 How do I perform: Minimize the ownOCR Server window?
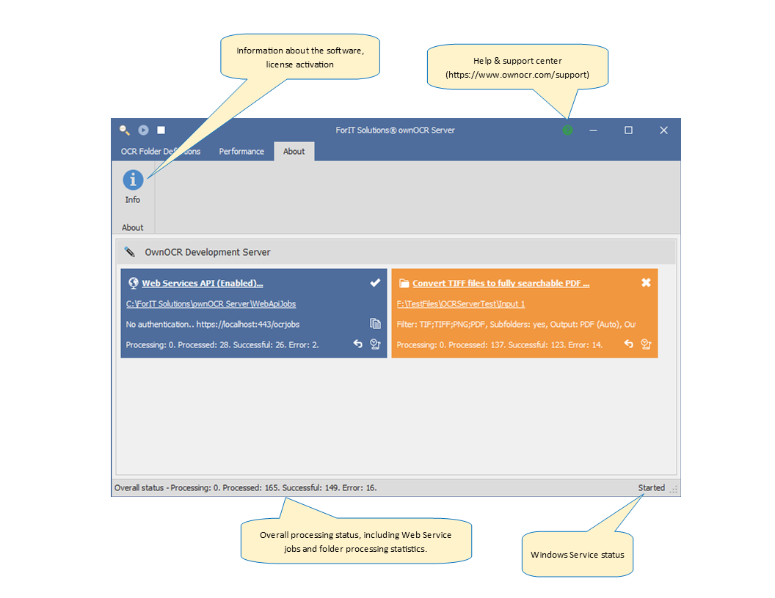tap(593, 130)
